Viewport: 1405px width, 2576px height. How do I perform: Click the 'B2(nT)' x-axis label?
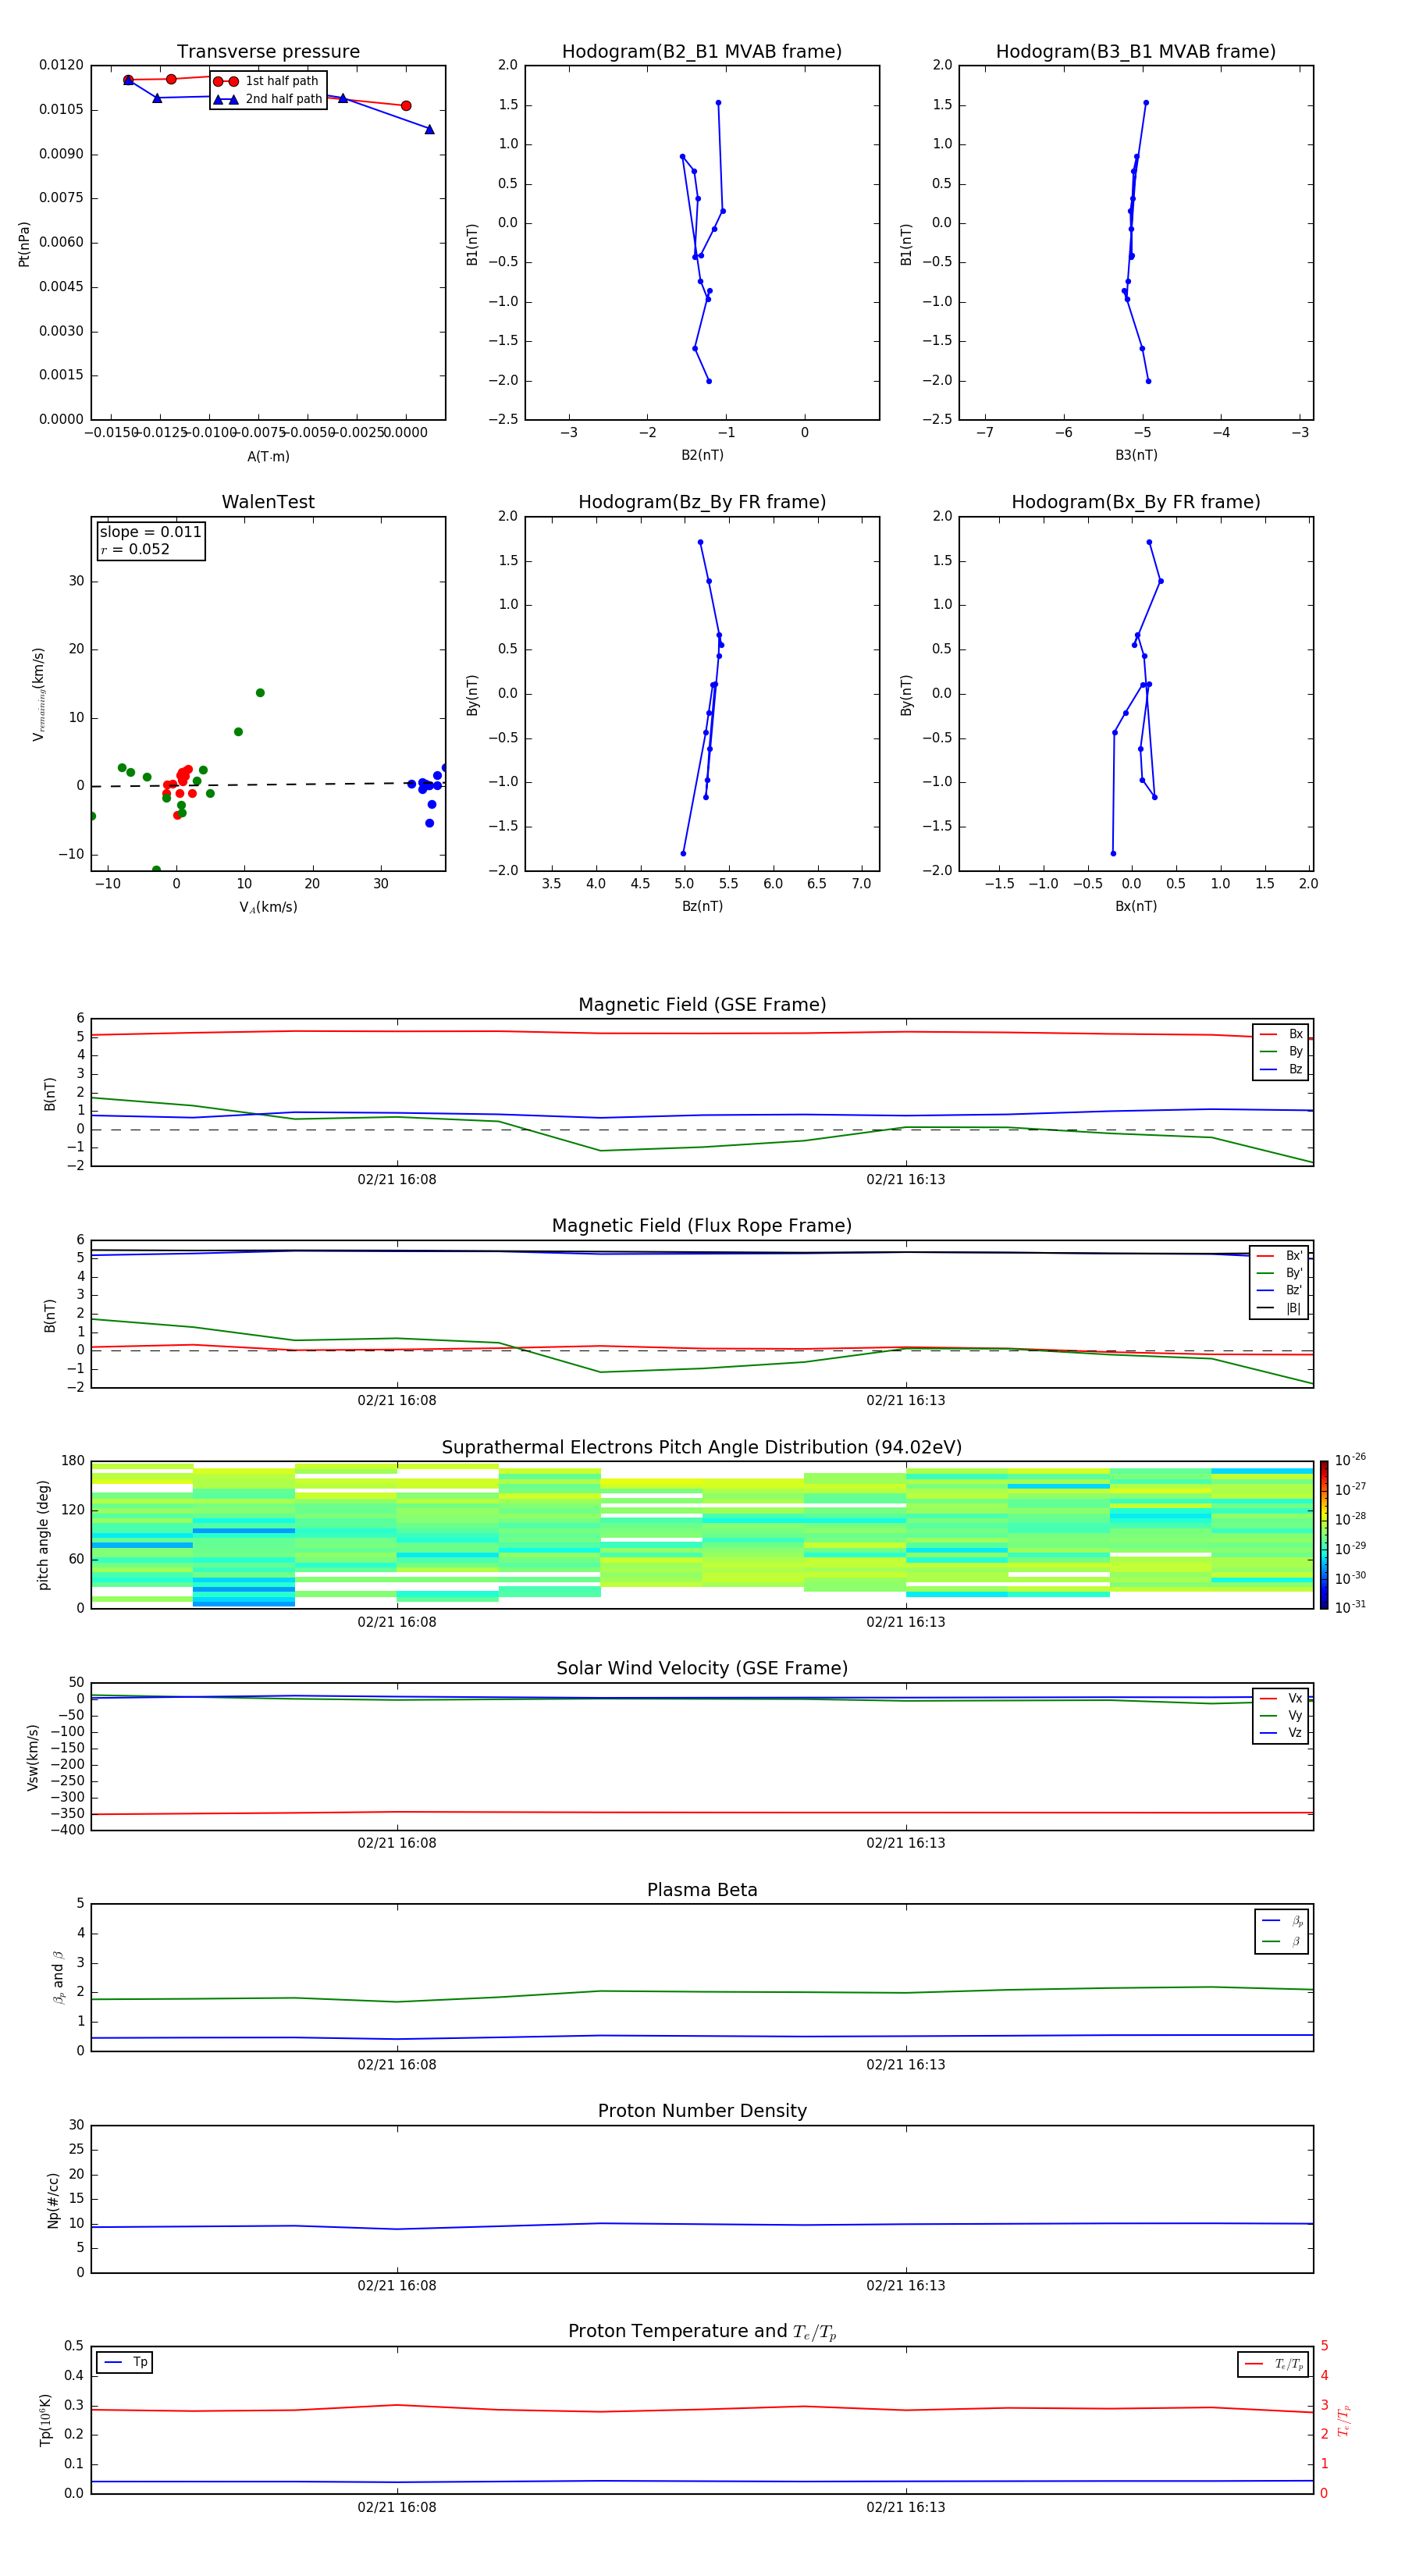[702, 455]
